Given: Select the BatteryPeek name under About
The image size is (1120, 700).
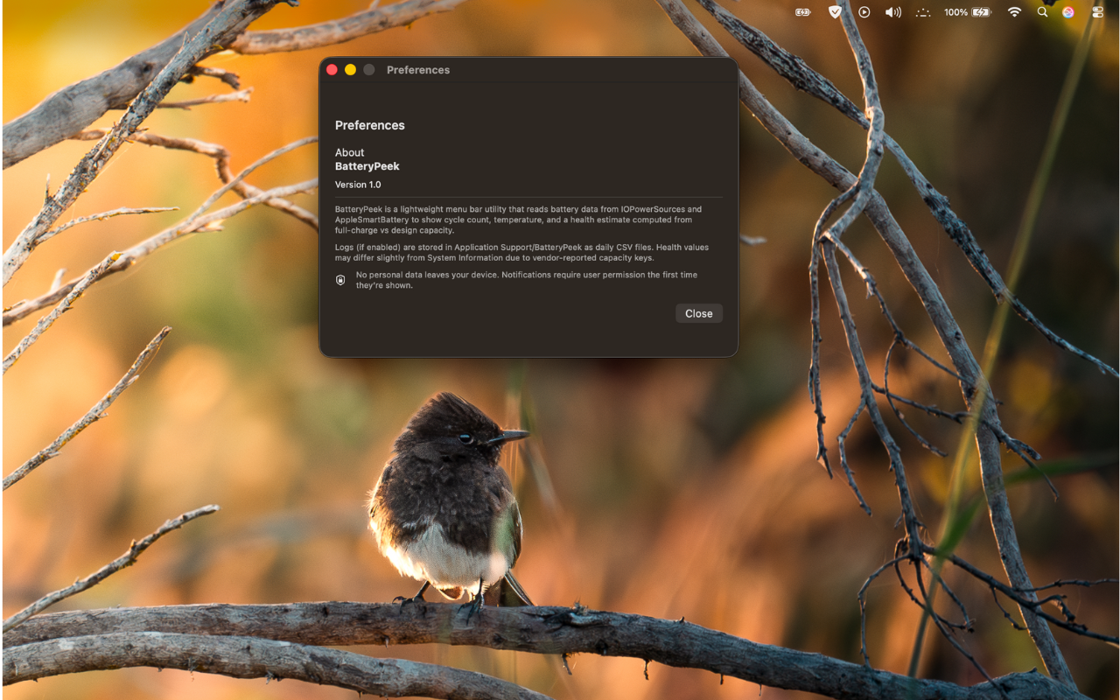Looking at the screenshot, I should [367, 165].
